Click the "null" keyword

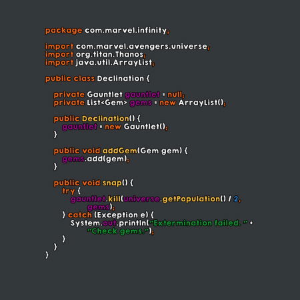coord(175,95)
